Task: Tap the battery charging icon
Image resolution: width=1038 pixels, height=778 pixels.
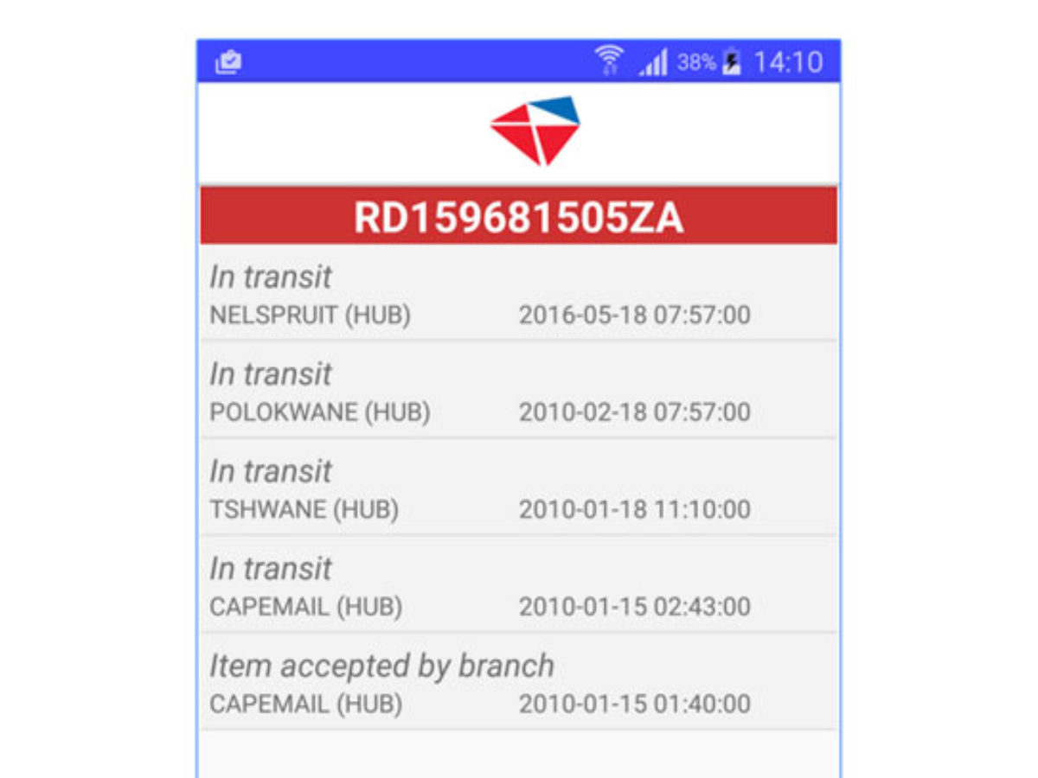Action: click(x=732, y=62)
